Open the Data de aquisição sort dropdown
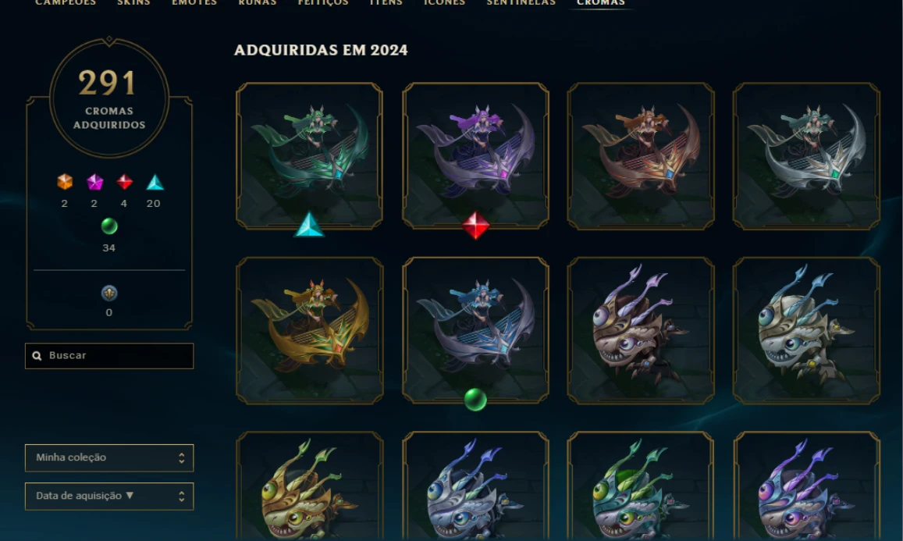Image resolution: width=903 pixels, height=541 pixels. pos(109,496)
